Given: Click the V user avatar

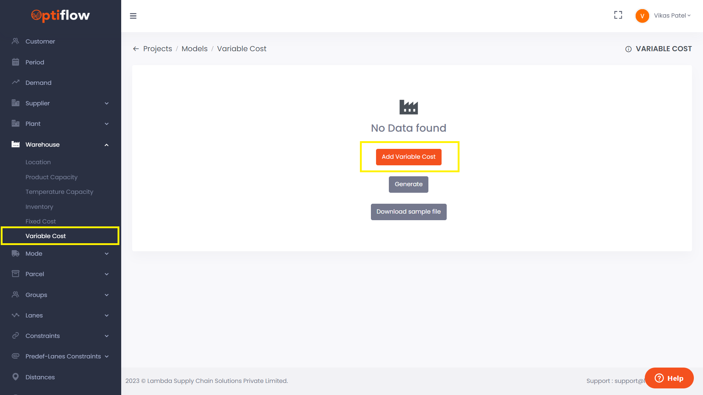Looking at the screenshot, I should pyautogui.click(x=642, y=16).
